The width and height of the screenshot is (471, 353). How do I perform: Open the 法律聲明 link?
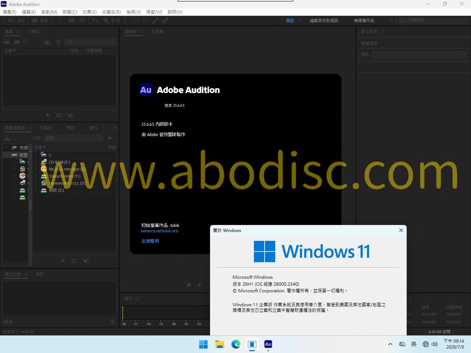point(150,241)
